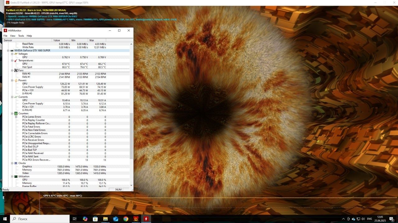
Task: Collapse the Clocks tree branch
Action: [12, 163]
